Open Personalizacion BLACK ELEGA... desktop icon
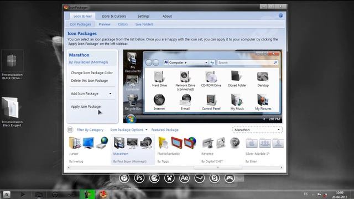The image size is (354, 199). tap(12, 65)
